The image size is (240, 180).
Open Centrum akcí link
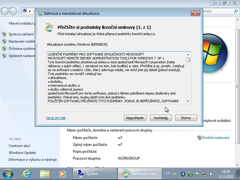pos(19,146)
